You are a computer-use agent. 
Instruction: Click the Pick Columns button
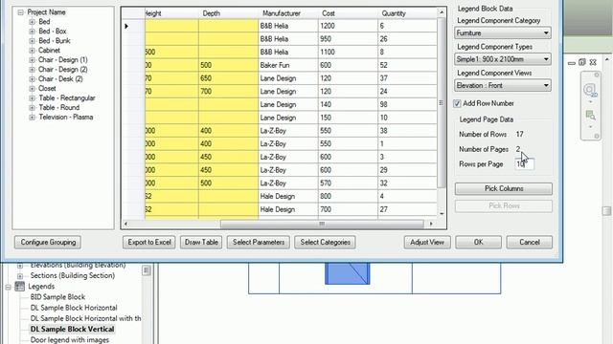(504, 189)
